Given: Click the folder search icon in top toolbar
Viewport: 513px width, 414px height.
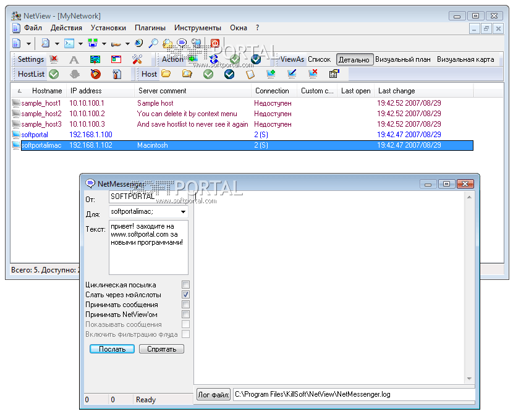Looking at the screenshot, I should click(x=167, y=43).
